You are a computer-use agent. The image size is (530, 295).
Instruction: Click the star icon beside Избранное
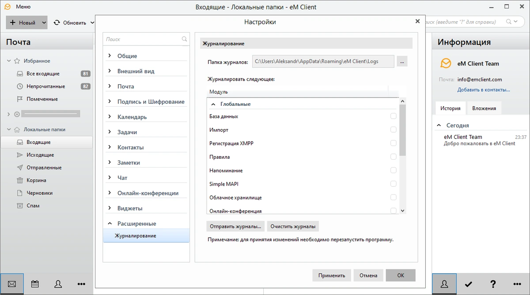tap(17, 61)
